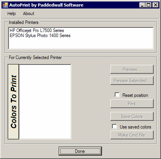Click the Preview... button
The image size is (161, 159).
click(132, 69)
